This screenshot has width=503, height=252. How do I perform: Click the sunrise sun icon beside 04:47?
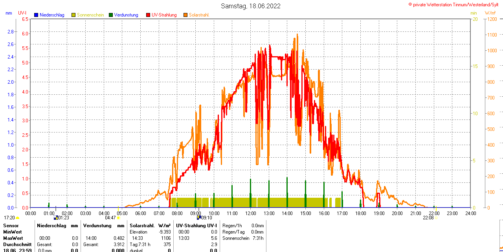pyautogui.click(x=118, y=218)
